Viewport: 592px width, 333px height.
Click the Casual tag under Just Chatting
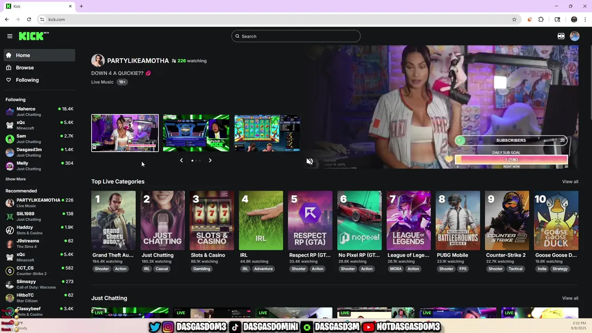[162, 269]
